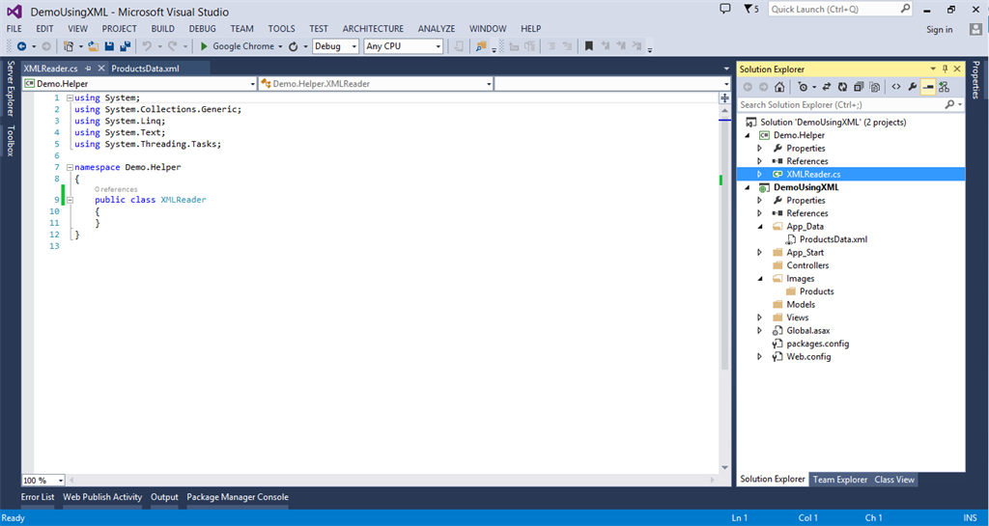This screenshot has height=526, width=989.
Task: Toggle a bookmark with the bookmark icon
Action: pyautogui.click(x=588, y=46)
